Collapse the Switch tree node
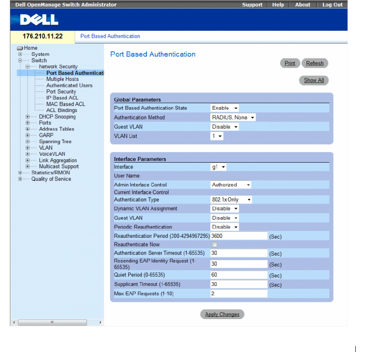This screenshot has width=390, height=352. point(20,60)
